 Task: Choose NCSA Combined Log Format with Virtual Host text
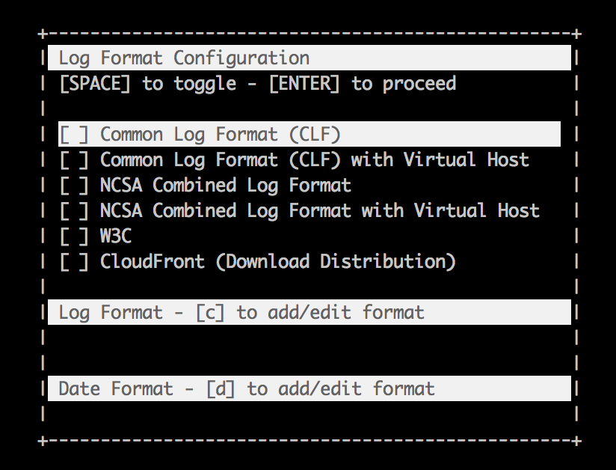click(319, 211)
